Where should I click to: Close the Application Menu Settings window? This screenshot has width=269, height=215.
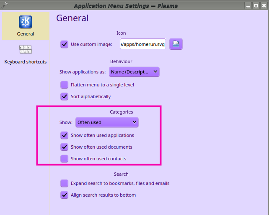[x=263, y=5]
